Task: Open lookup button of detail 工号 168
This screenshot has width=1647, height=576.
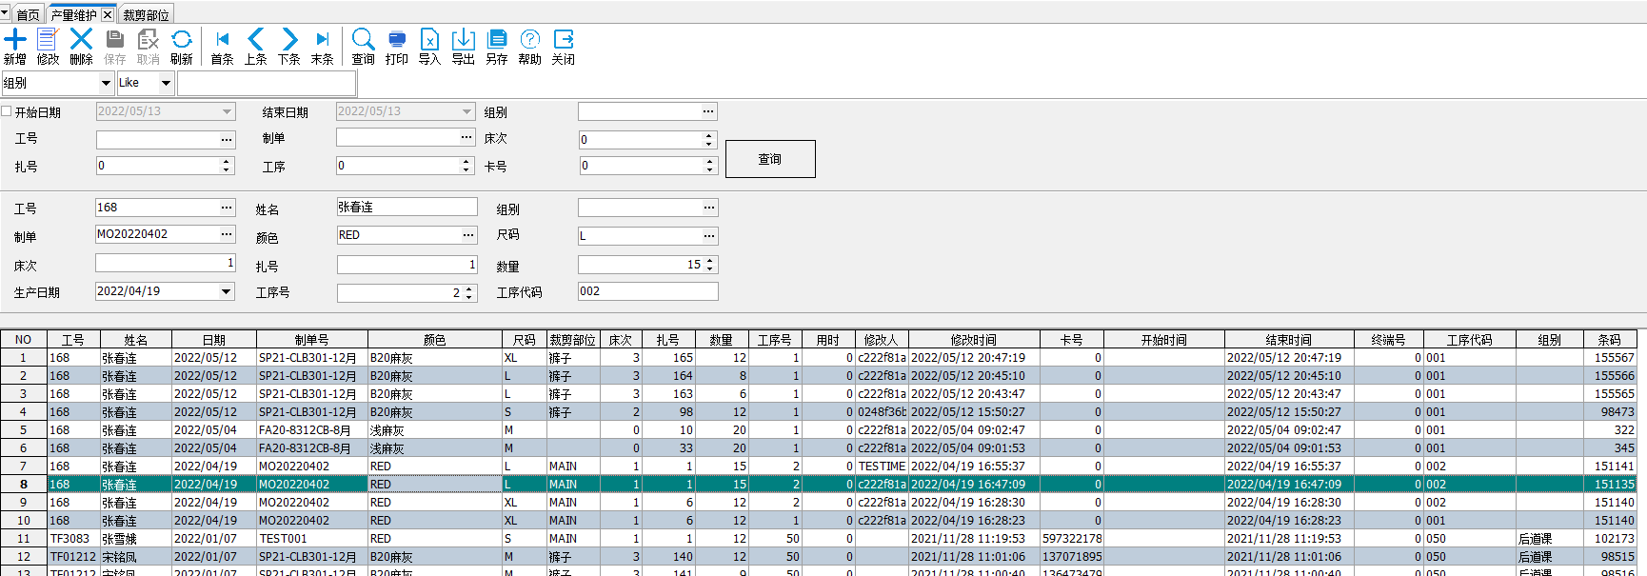Action: pos(227,208)
